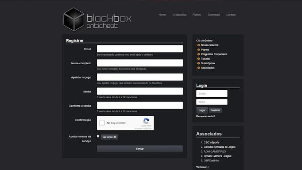Tick the Aceitar termos de serviço checkbox
The height and width of the screenshot is (170, 302).
(98, 136)
